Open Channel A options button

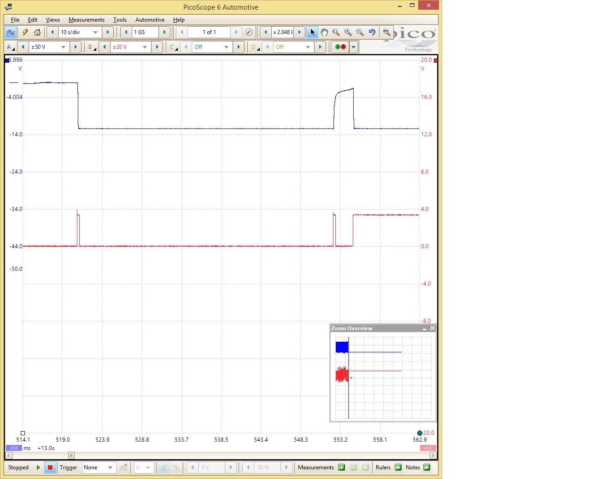[10, 47]
